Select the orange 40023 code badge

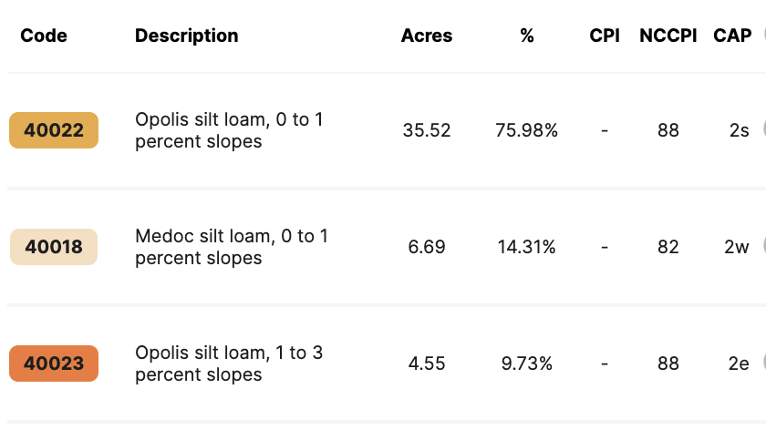[54, 363]
